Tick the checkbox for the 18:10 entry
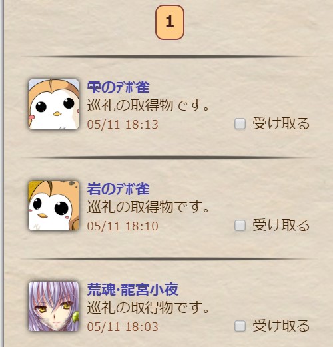The height and width of the screenshot is (347, 333). pos(240,226)
